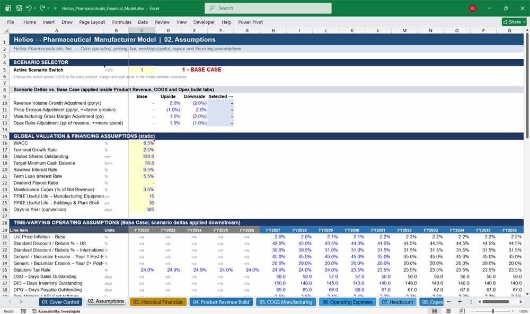Screen dimensions: 530x314
Task: Click the FY2027 column heading cell
Action: [x=273, y=230]
